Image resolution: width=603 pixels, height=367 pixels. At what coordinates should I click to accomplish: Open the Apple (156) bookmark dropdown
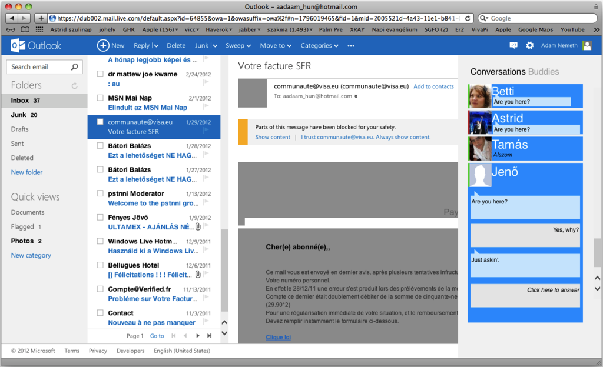(160, 29)
